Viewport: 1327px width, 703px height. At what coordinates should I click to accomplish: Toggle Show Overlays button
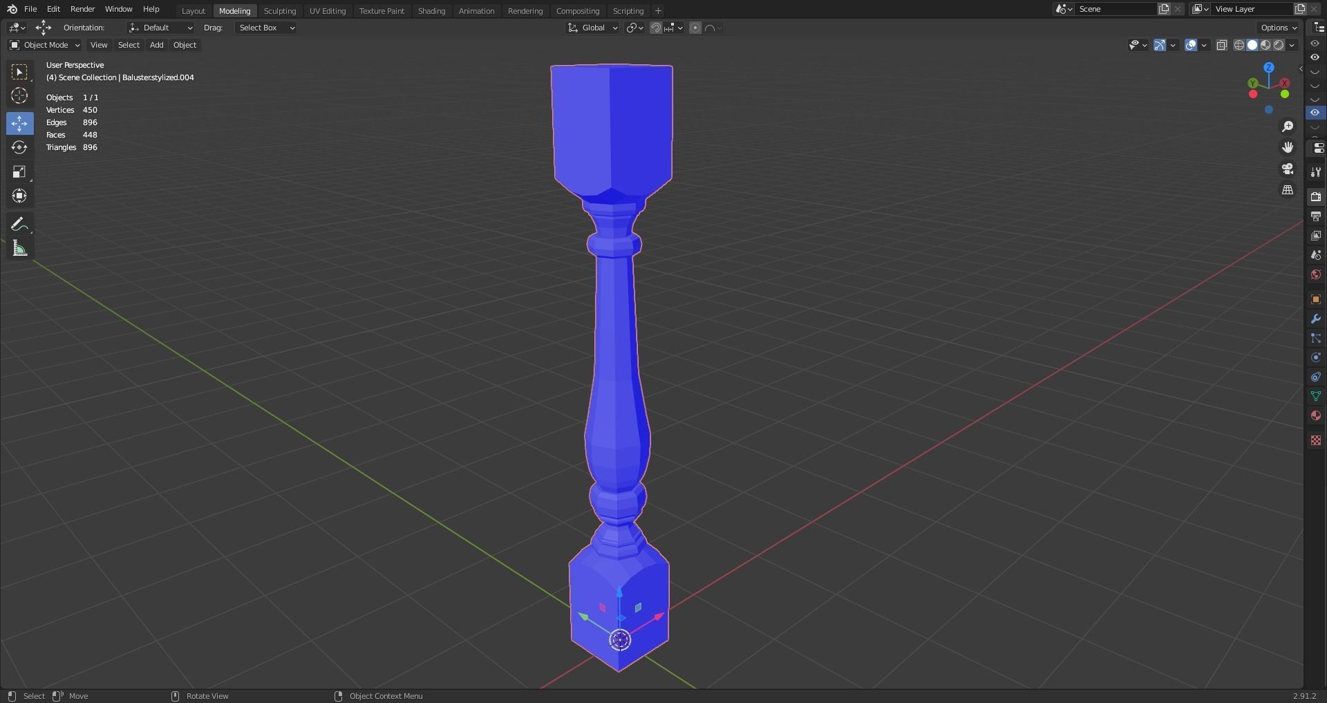point(1191,45)
